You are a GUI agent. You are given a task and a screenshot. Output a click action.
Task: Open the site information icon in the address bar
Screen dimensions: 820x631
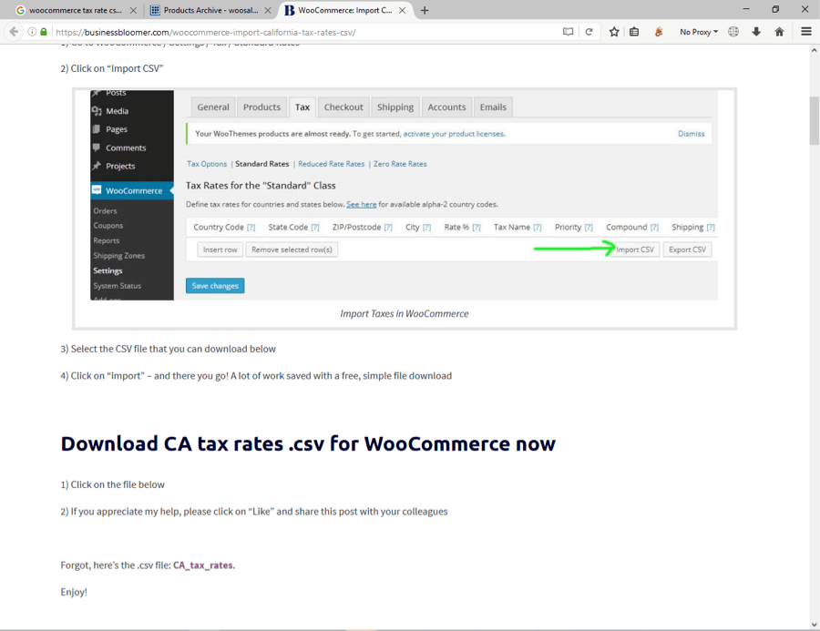pyautogui.click(x=32, y=32)
